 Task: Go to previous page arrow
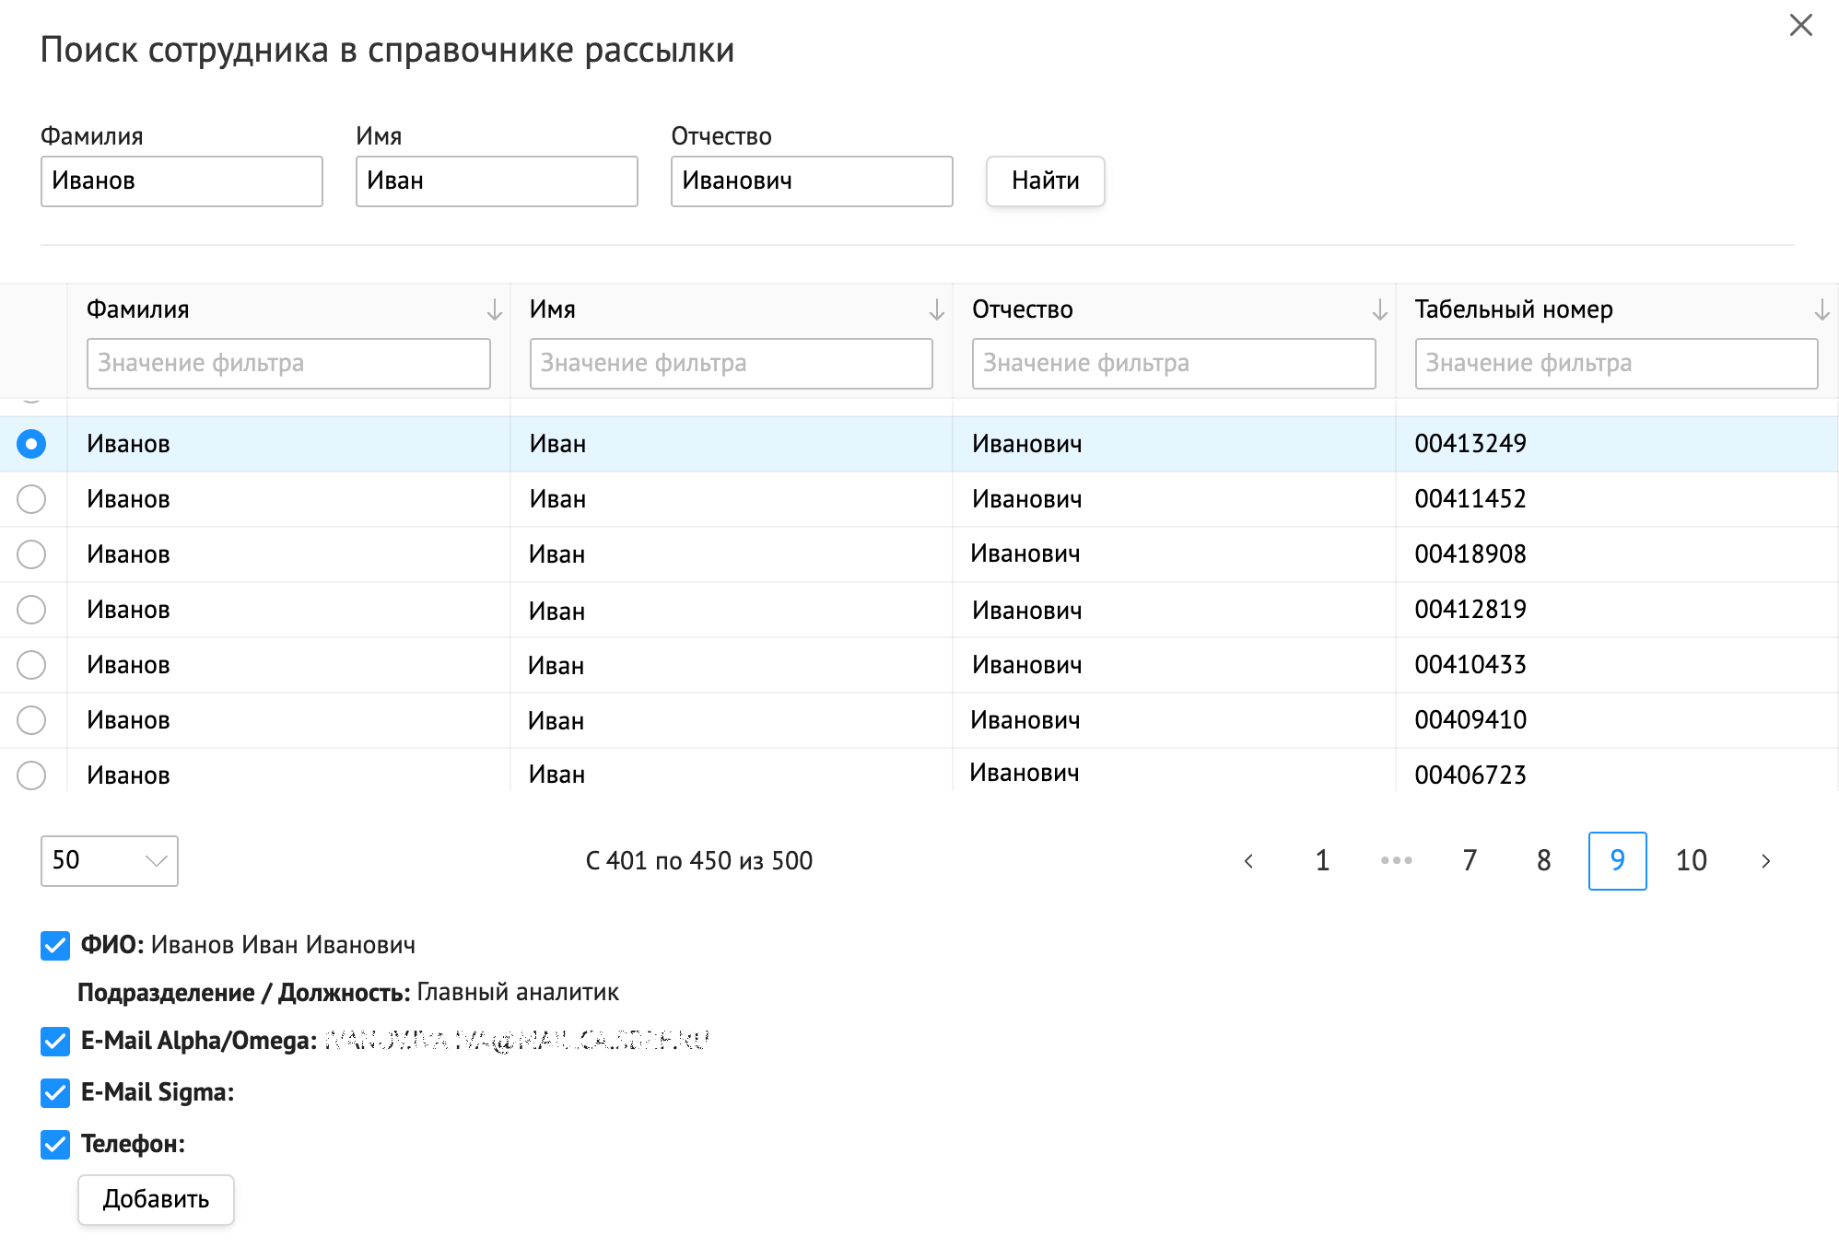tap(1248, 861)
